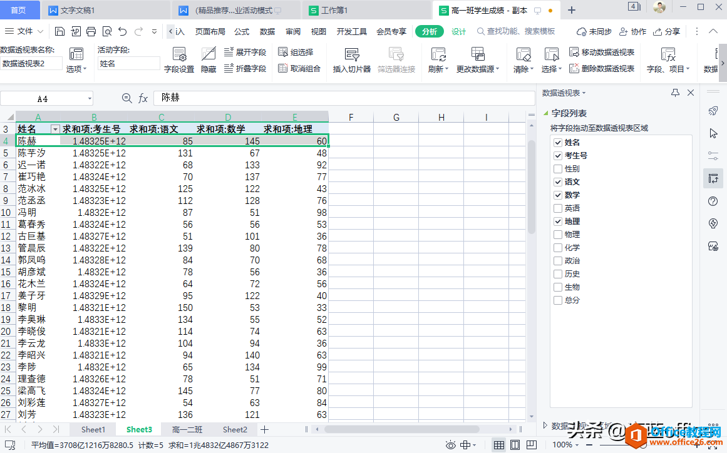
Task: Open the 选择 select dropdown
Action: point(551,60)
